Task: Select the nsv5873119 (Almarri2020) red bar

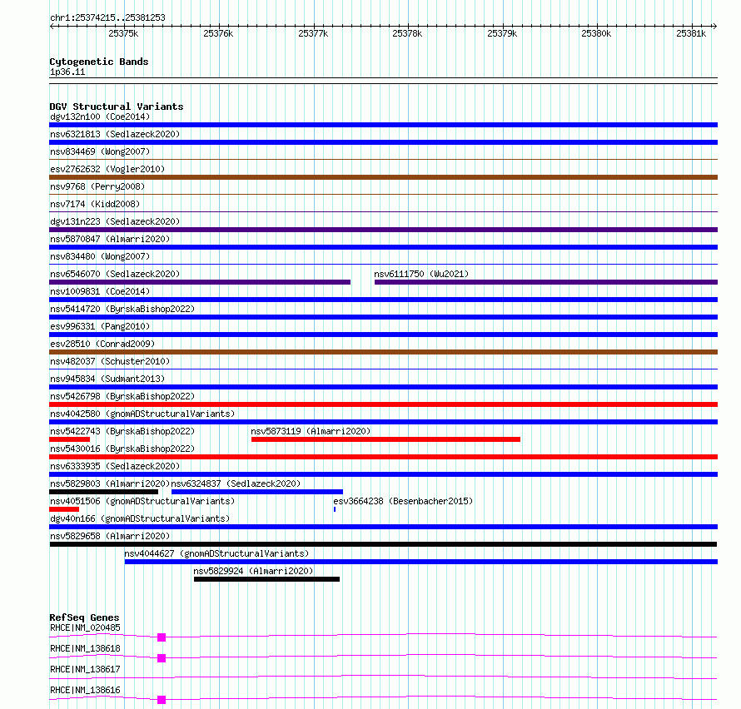Action: click(x=385, y=439)
